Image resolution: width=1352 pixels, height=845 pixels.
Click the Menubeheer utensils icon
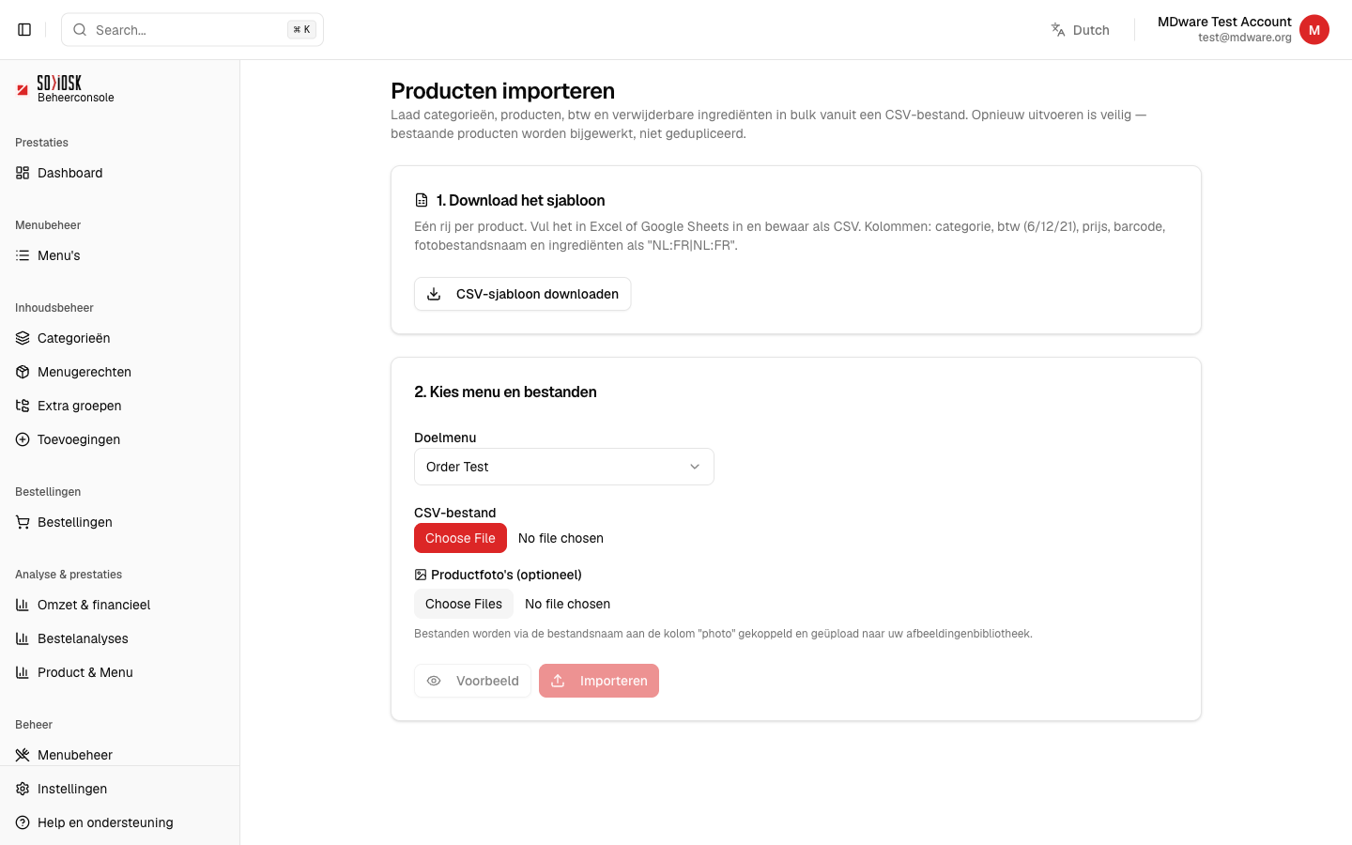pyautogui.click(x=23, y=755)
